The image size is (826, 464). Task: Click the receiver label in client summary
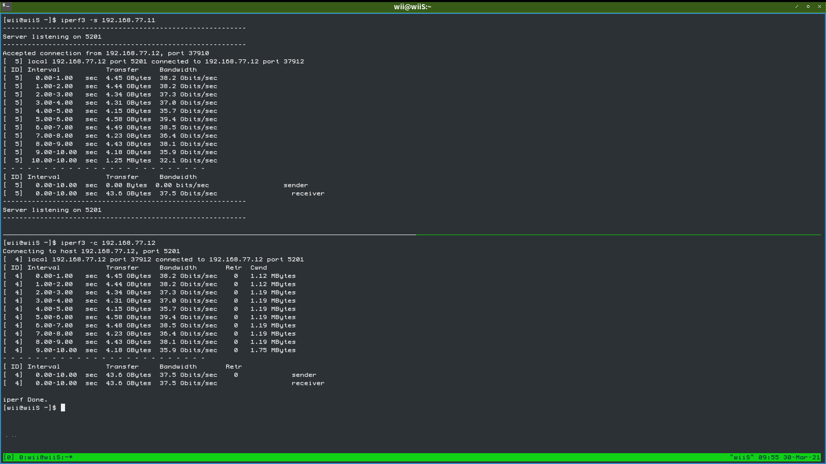308,383
